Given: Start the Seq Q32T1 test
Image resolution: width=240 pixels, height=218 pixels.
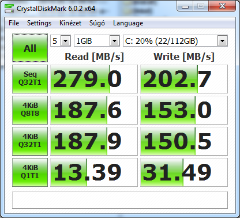Looking at the screenshot, I should [x=30, y=79].
